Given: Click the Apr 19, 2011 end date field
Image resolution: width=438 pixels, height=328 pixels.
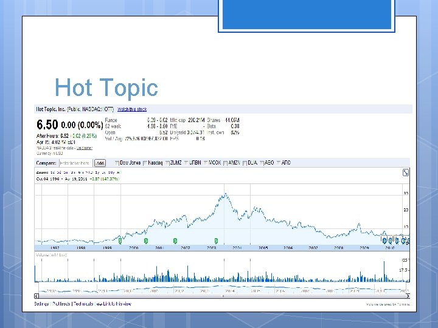Looking at the screenshot, I should [x=76, y=179].
